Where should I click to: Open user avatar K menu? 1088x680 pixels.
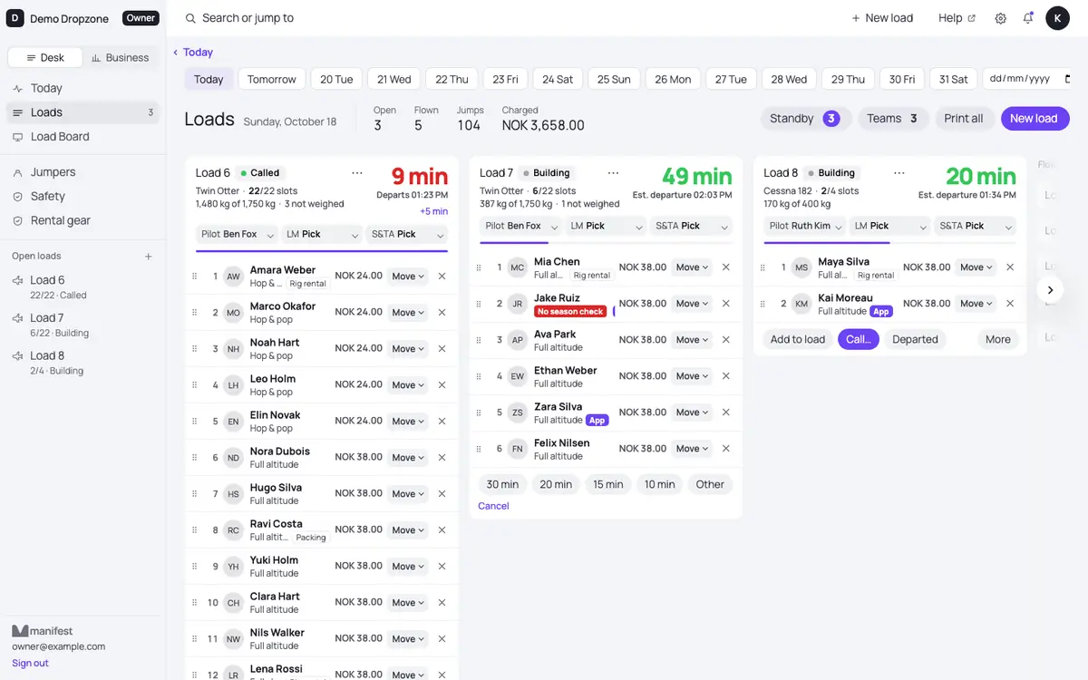1057,18
